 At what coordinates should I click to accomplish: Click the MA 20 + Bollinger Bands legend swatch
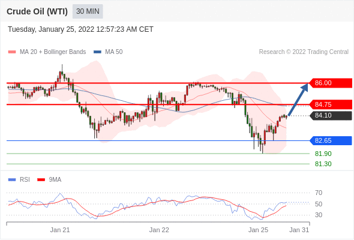12,52
